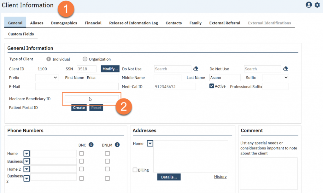323x193 pixels.
Task: Check DNC for Home phone
Action: (81, 154)
